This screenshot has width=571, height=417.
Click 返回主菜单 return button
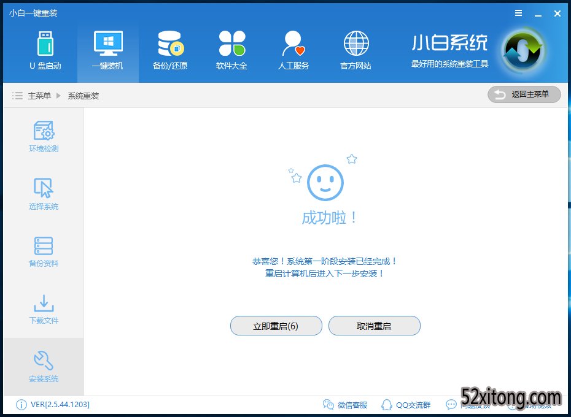click(524, 94)
